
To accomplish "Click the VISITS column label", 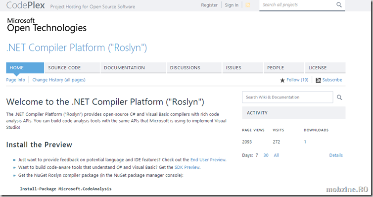I will pos(279,130).
